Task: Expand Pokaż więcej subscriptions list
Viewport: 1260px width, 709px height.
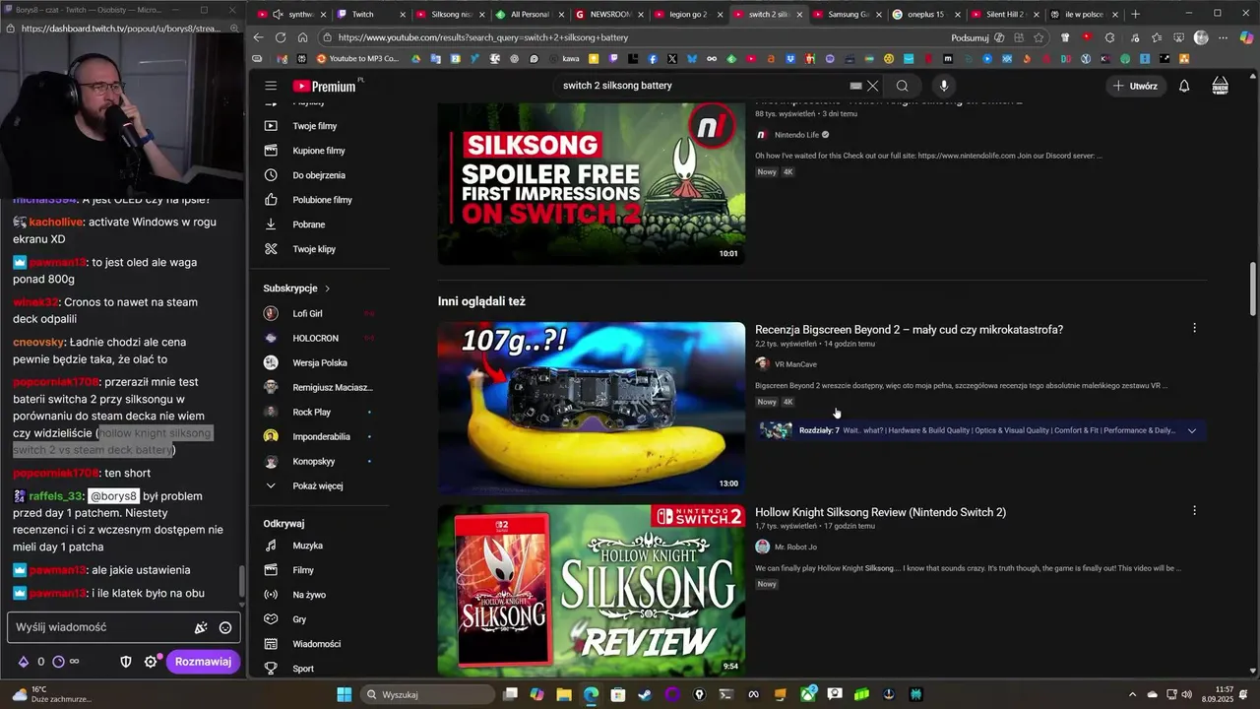Action: click(318, 485)
